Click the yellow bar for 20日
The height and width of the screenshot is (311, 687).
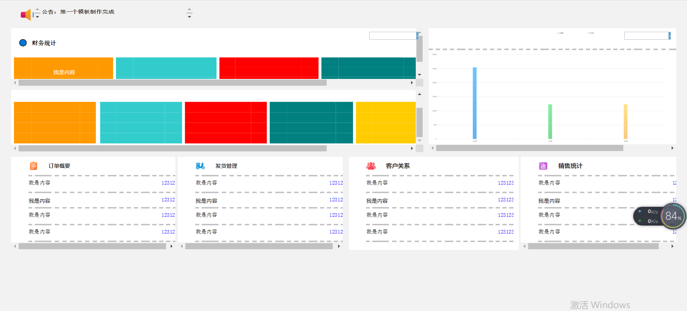point(625,121)
